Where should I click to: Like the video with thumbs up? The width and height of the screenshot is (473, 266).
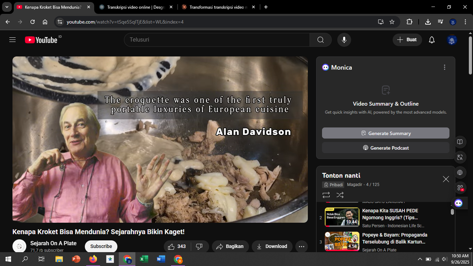tap(177, 247)
